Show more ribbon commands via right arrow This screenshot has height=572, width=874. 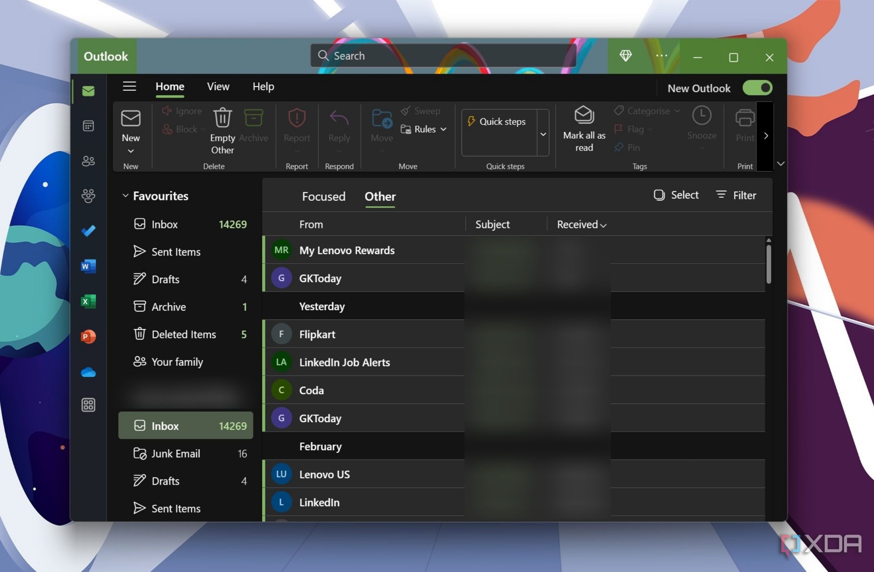coord(766,136)
